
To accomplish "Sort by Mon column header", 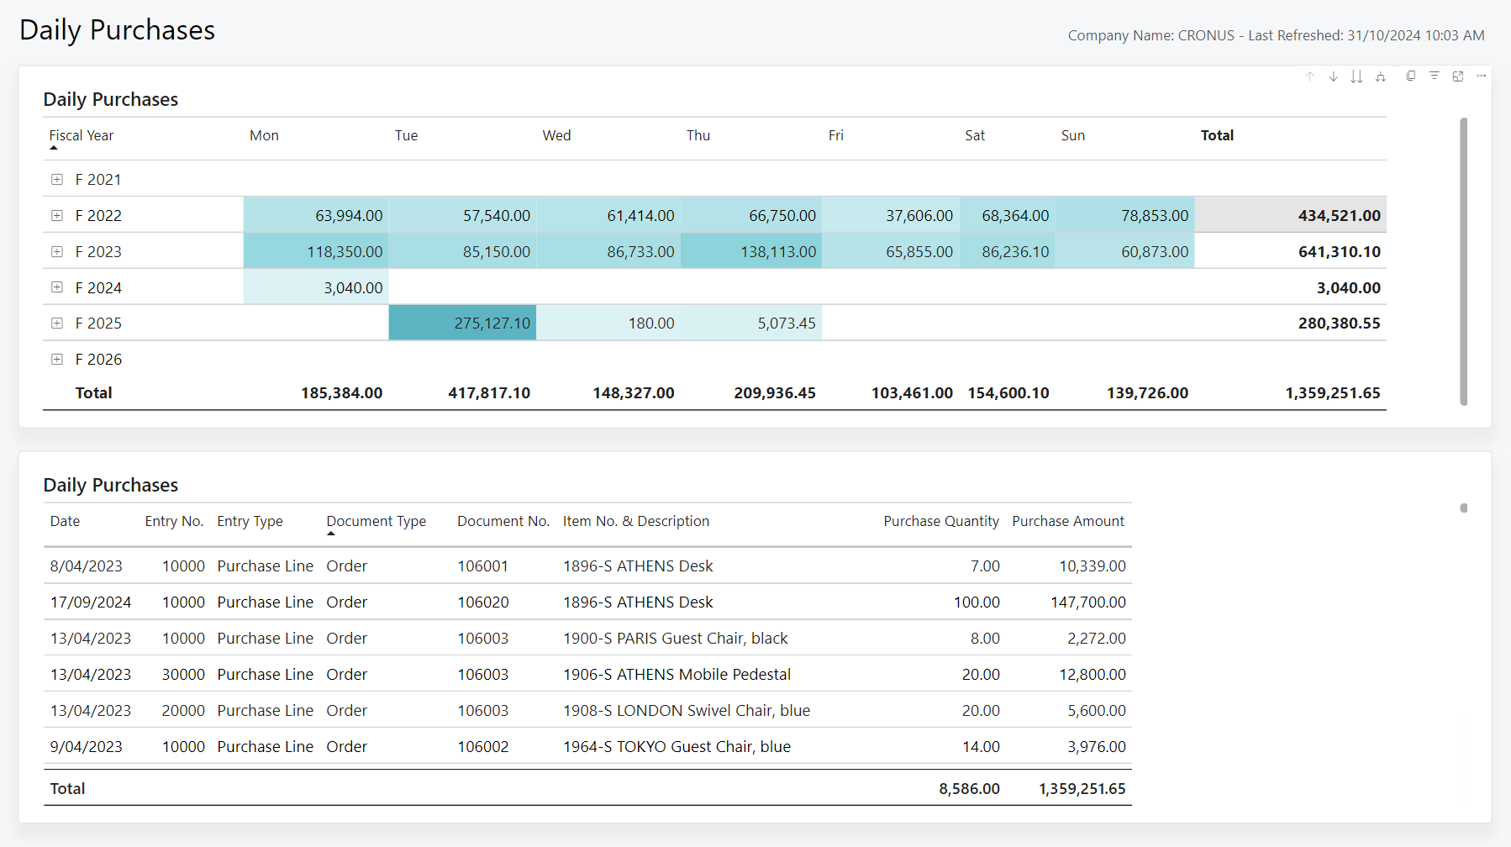I will 264,135.
